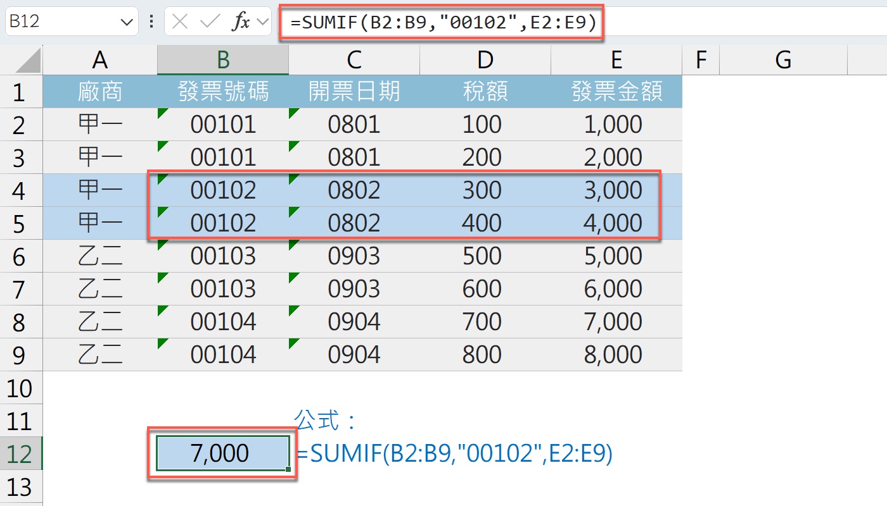The height and width of the screenshot is (506, 887).
Task: Select column D header
Action: [x=485, y=60]
